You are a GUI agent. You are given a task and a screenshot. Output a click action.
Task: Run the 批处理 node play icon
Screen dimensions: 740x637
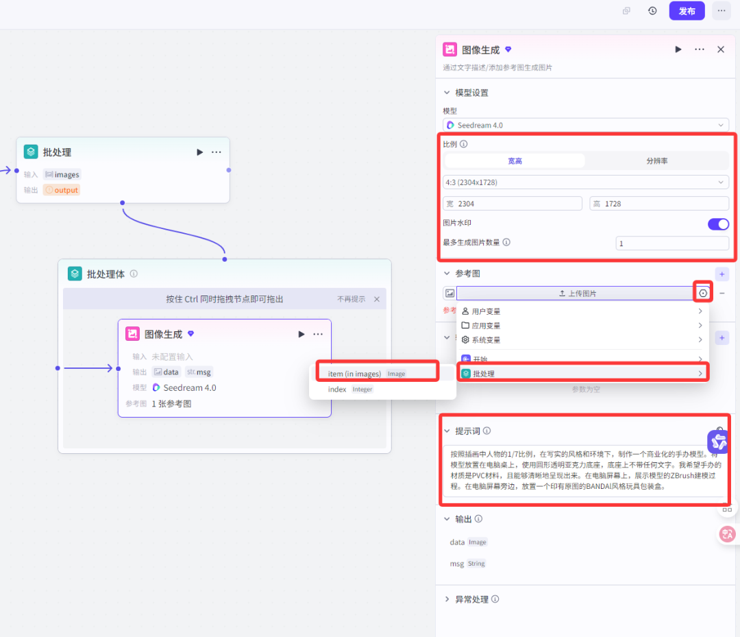(199, 152)
